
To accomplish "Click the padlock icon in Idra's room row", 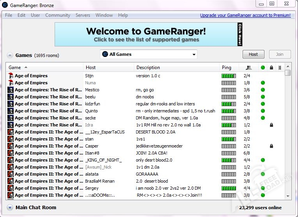I will pos(271,125).
